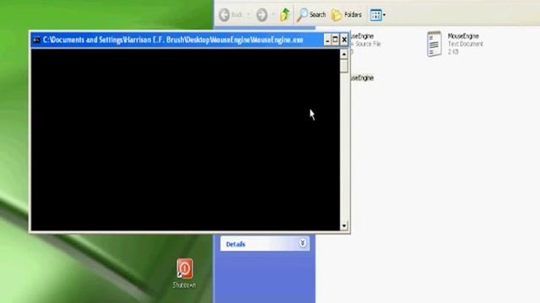Select the MouseEngine Text Document file

456,44
